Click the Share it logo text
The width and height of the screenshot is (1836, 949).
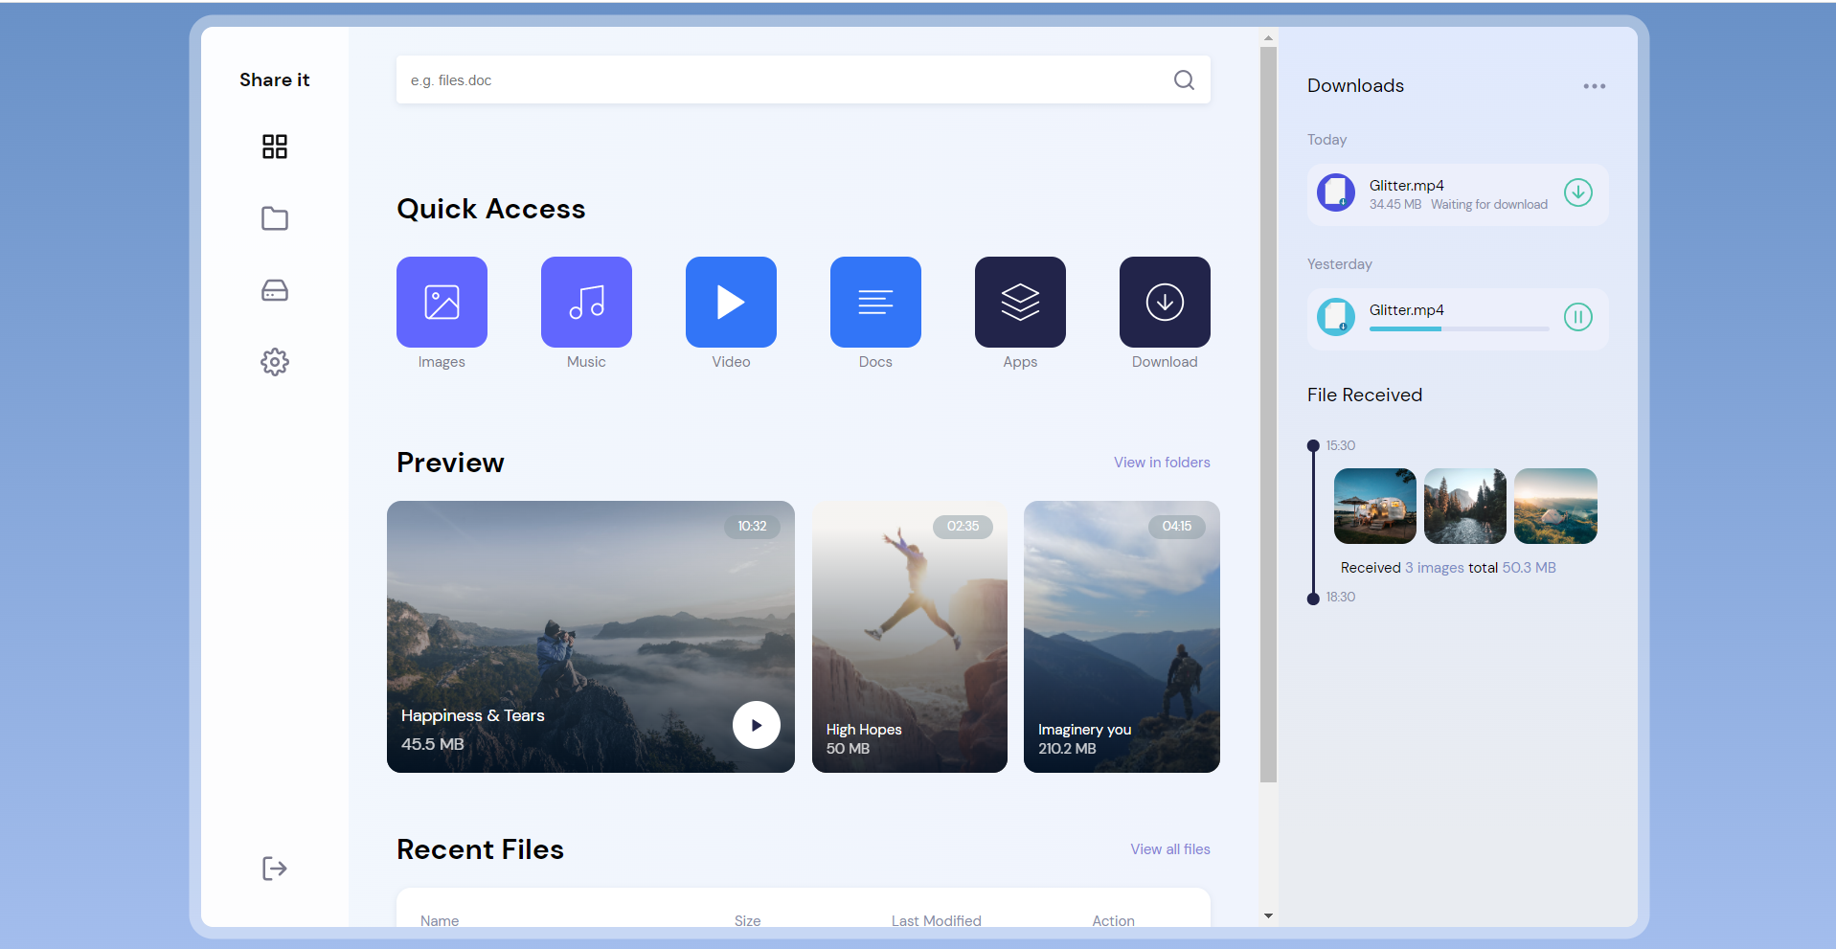click(275, 80)
